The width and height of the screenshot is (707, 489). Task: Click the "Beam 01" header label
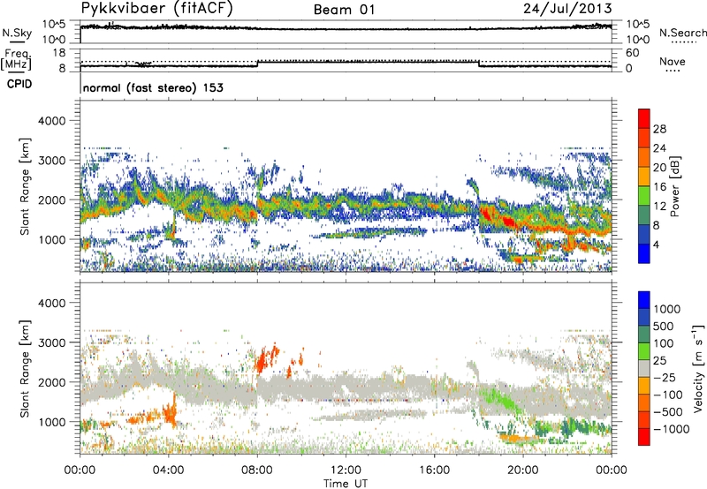click(x=345, y=10)
